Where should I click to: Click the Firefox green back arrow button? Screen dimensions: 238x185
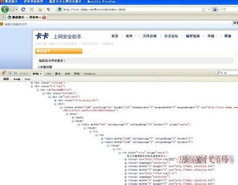pyautogui.click(x=5, y=9)
